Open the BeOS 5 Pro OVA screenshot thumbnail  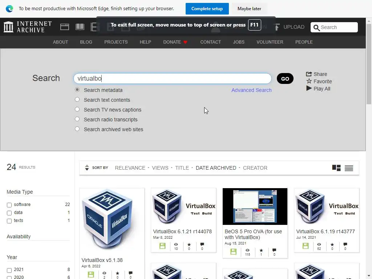(255, 207)
